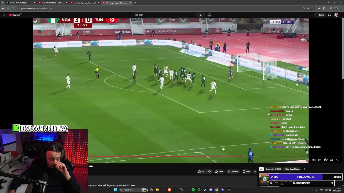Open the Copilot taskbar icon

point(152,190)
